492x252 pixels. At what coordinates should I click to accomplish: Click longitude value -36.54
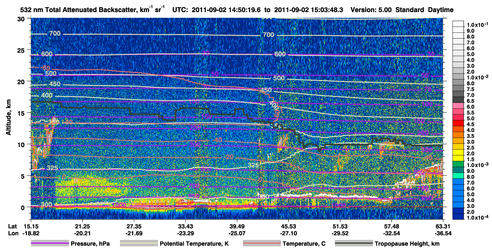coord(443,233)
